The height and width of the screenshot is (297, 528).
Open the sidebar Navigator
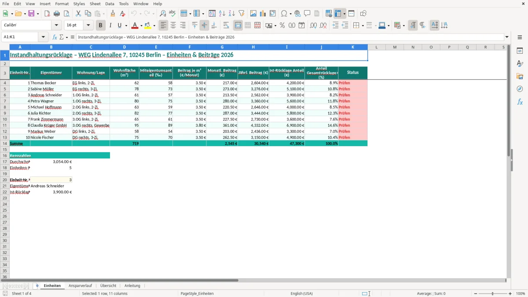coord(520,89)
